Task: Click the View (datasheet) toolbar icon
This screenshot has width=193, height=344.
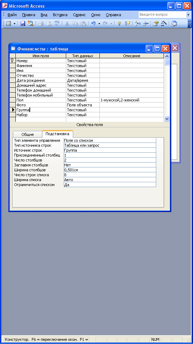Action: coord(8,24)
